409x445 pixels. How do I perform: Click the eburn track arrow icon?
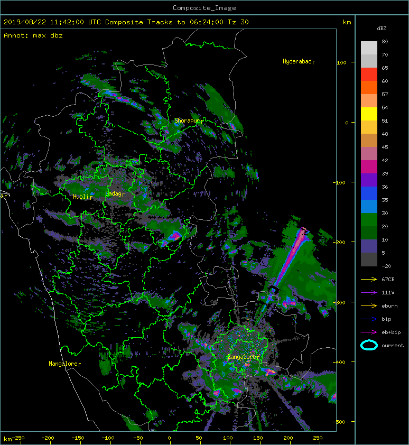tap(369, 305)
